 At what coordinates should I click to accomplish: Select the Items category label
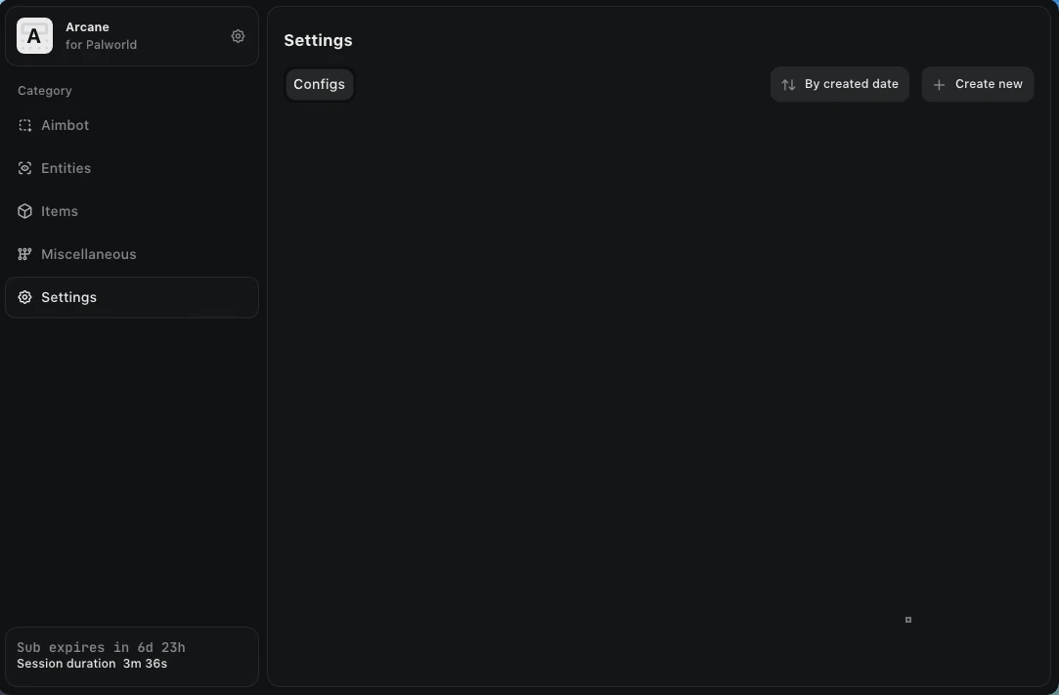[60, 211]
